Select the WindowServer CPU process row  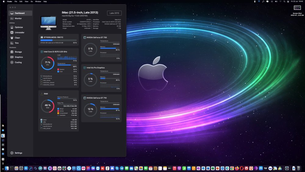point(59,76)
